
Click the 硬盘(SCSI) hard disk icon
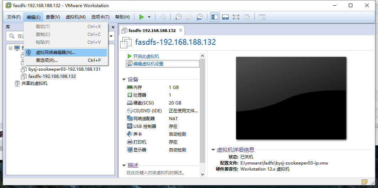[130, 103]
